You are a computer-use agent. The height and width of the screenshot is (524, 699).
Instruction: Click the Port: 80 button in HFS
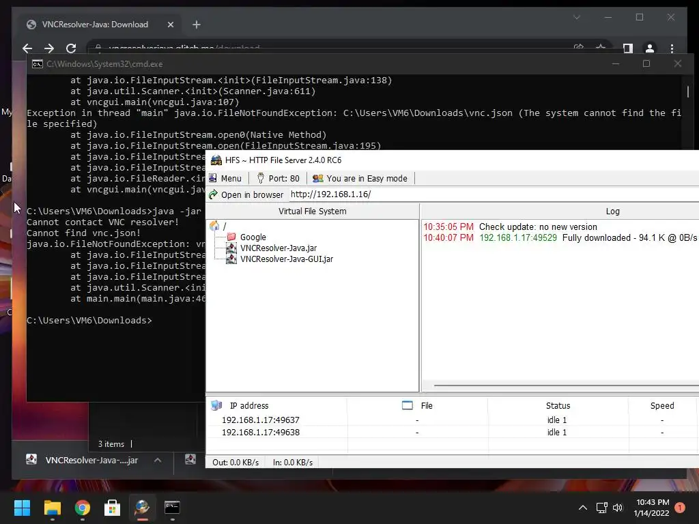pyautogui.click(x=279, y=178)
